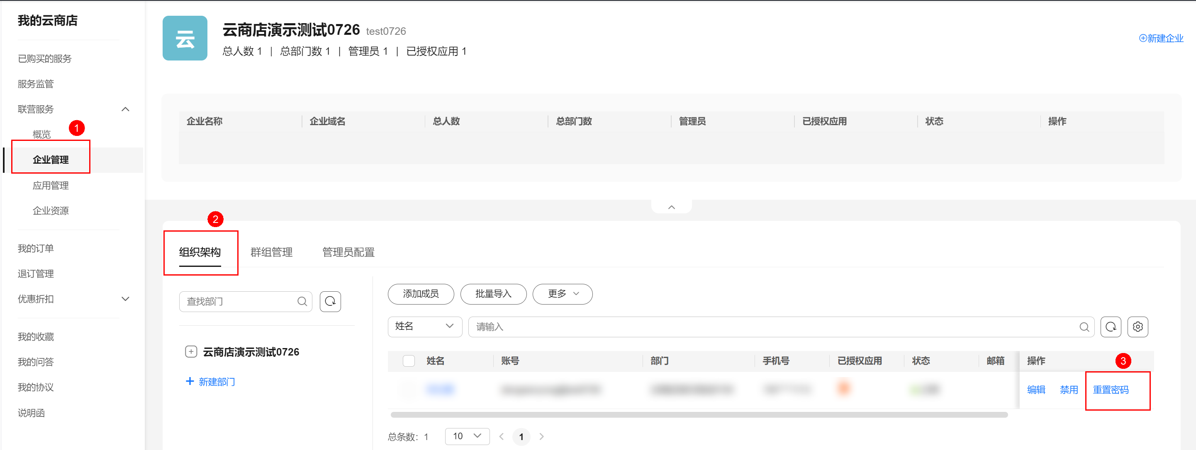Expand the 云商店演示测试0726 tree node
This screenshot has height=450, width=1196.
coord(191,351)
